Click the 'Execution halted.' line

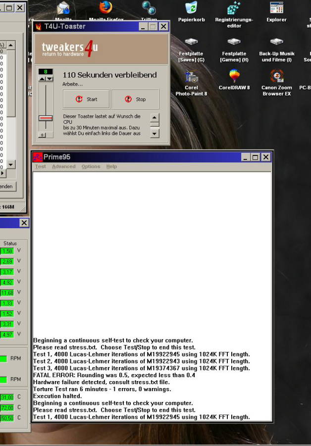coord(57,396)
